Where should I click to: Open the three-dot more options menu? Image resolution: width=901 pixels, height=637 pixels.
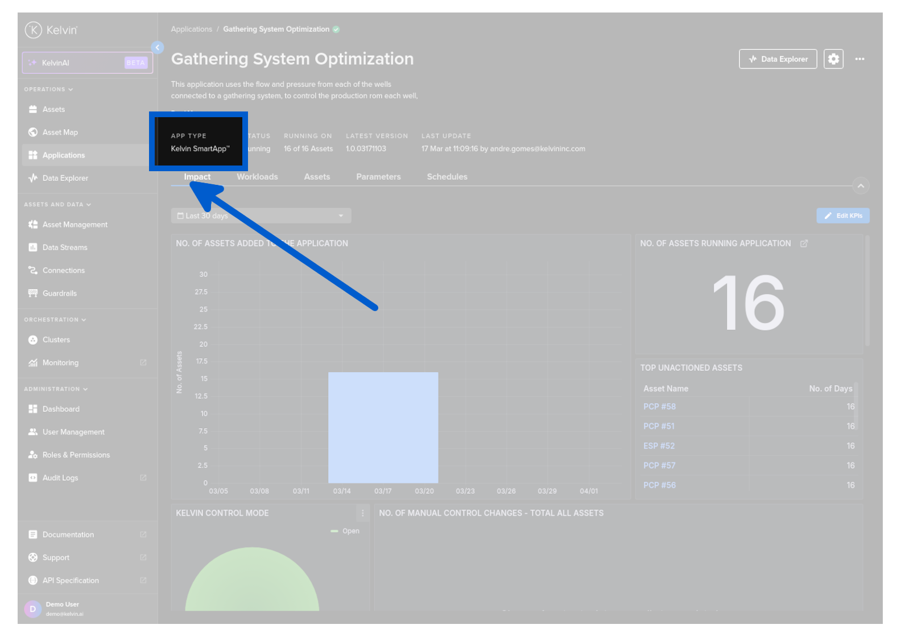pyautogui.click(x=859, y=59)
